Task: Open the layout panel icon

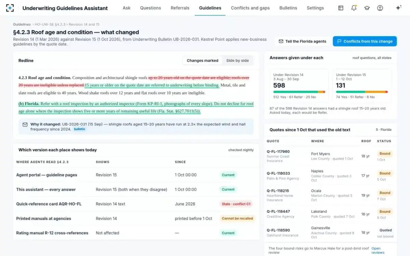Action: pos(341,8)
